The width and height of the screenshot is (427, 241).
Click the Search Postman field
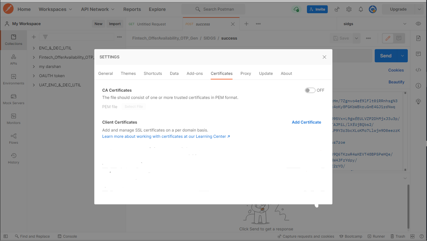213,9
